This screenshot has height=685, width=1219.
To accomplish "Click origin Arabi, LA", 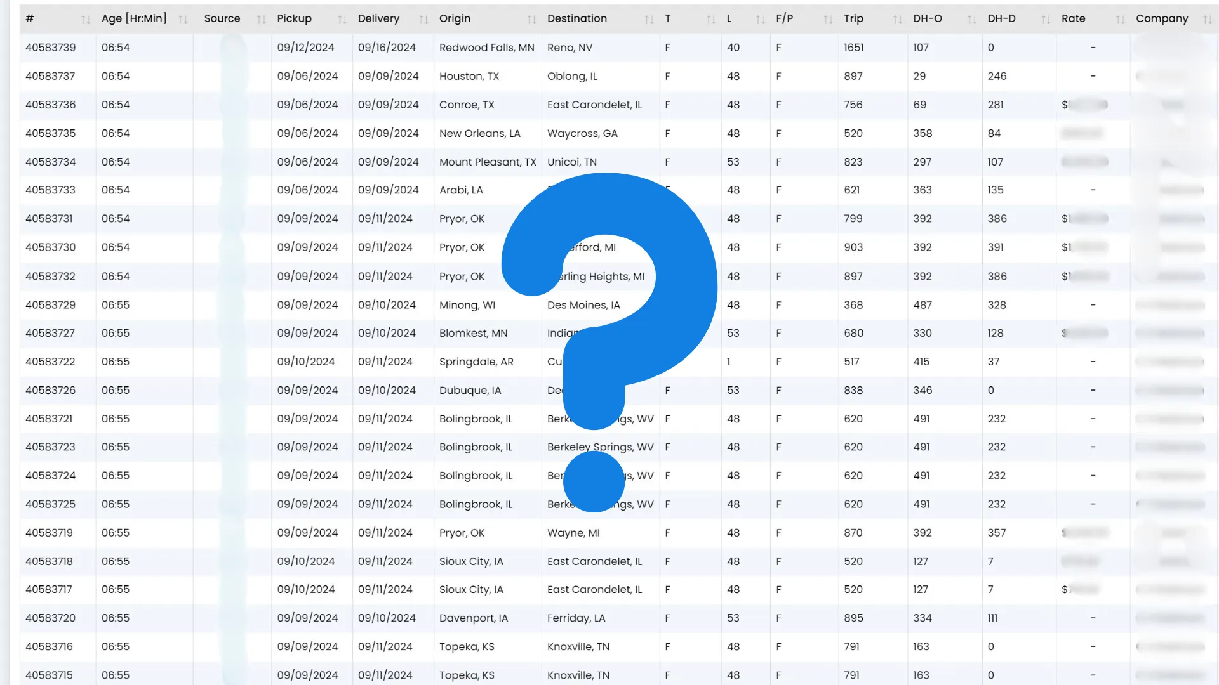I will point(461,190).
